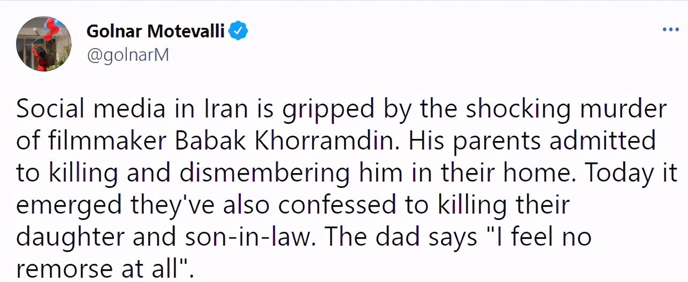Click the blue verified badge icon

(238, 32)
